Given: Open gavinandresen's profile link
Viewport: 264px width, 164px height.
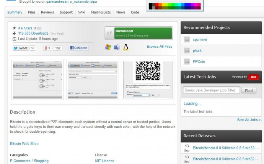Looking at the screenshot, I should tap(57, 2).
